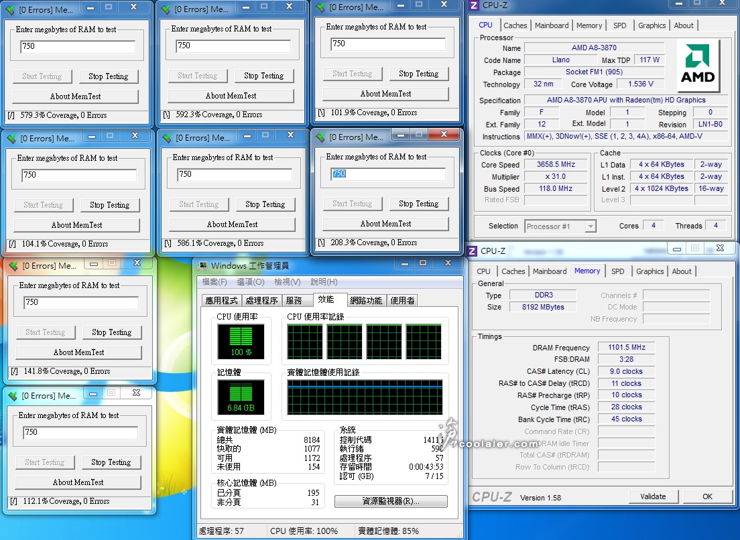The height and width of the screenshot is (540, 740).
Task: Open the 檔案(F) menu in Task Manager
Action: point(214,282)
